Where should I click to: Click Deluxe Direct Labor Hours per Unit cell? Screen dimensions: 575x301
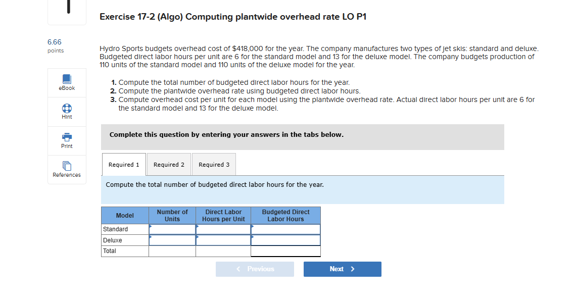pyautogui.click(x=223, y=240)
